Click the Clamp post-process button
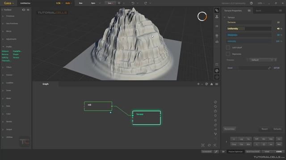Image resolution: width=286 pixels, height=160 pixels. (234, 144)
